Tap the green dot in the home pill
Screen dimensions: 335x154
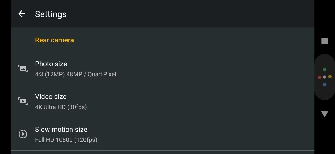click(x=325, y=69)
